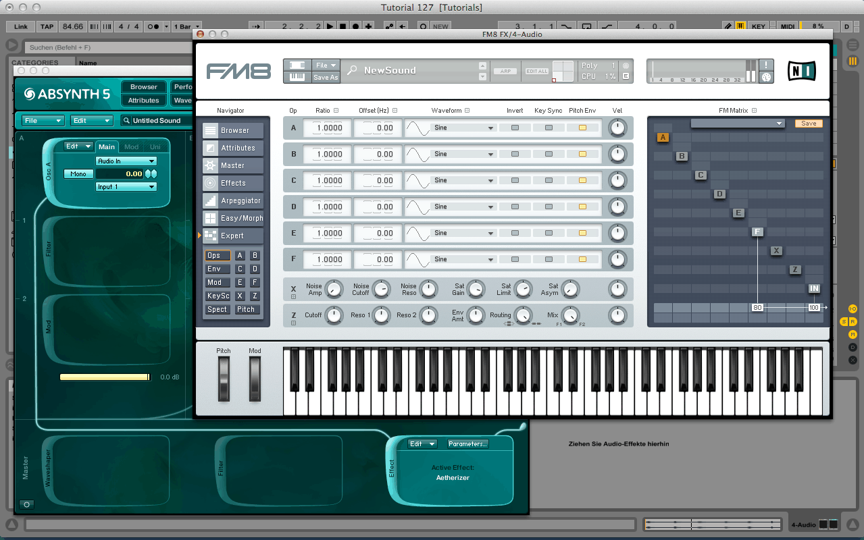Click operator F node in FM Matrix
This screenshot has width=864, height=540.
click(x=757, y=232)
